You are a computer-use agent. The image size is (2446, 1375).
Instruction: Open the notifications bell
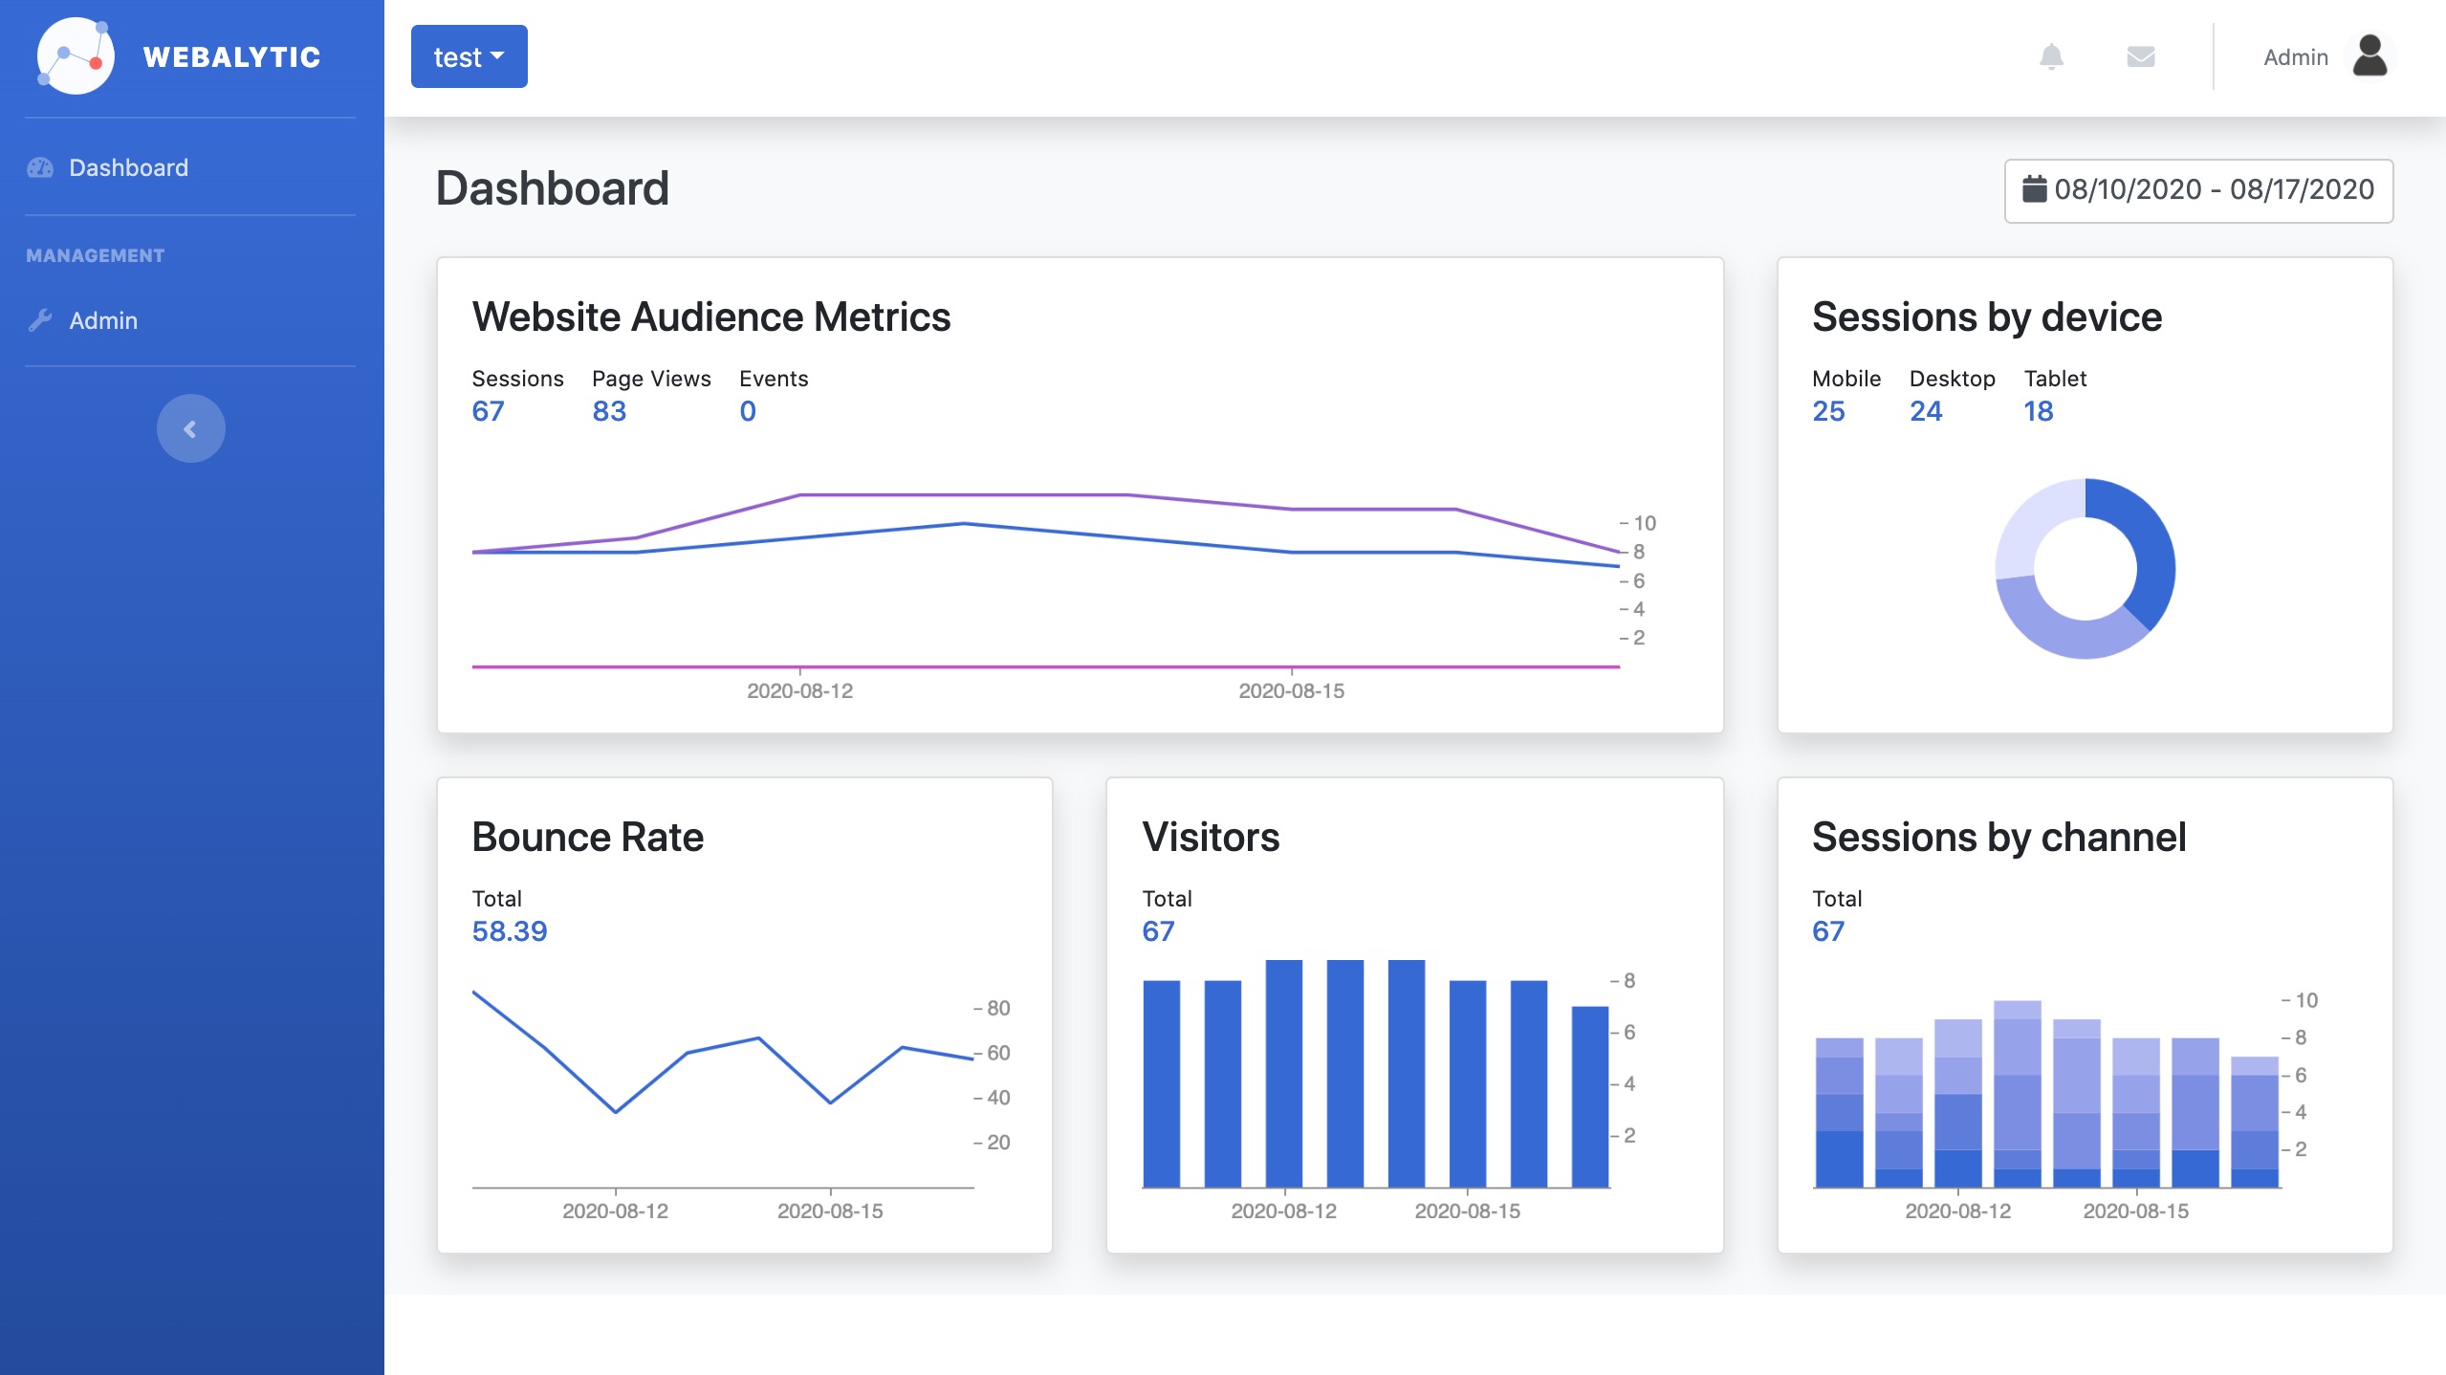2051,57
